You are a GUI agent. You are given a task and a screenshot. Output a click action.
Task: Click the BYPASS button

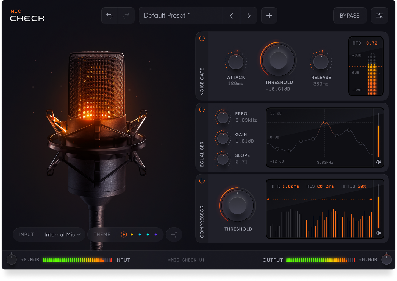[350, 16]
